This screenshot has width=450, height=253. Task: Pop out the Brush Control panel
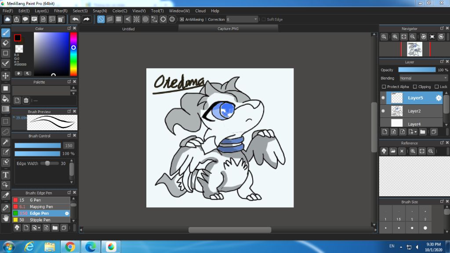69,135
